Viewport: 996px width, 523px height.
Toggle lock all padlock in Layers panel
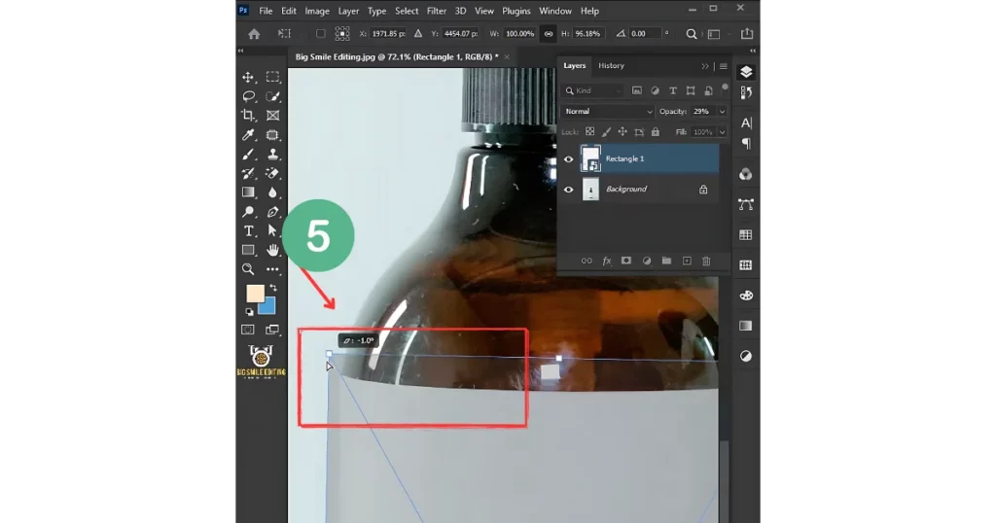[656, 132]
